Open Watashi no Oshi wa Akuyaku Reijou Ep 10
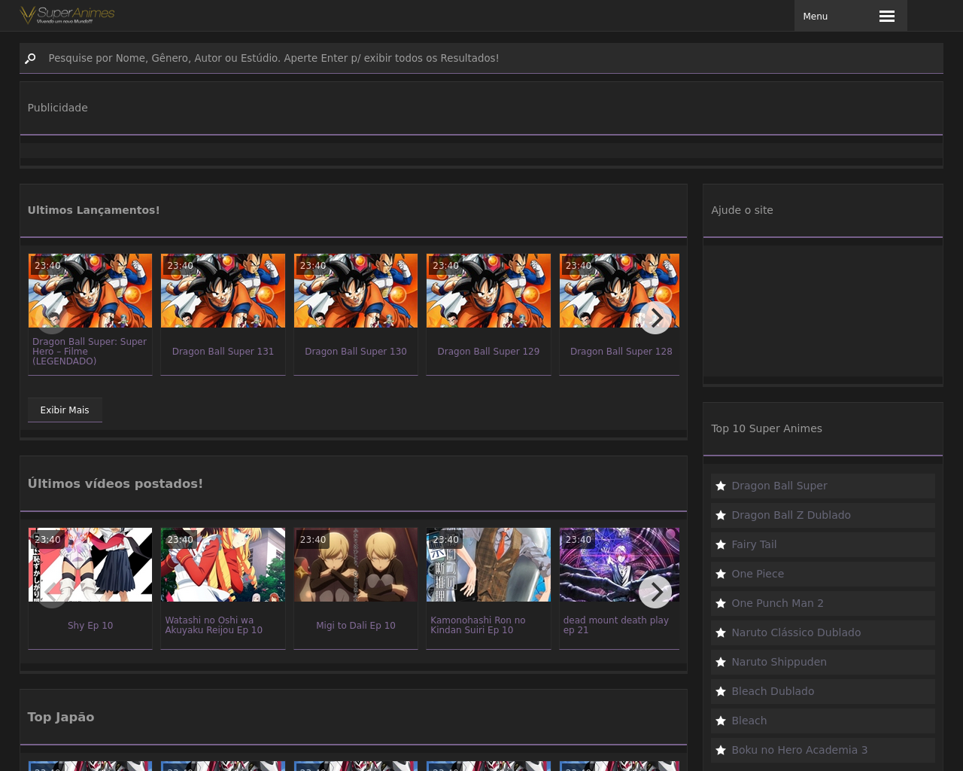Screen dimensions: 963x771 (214, 625)
